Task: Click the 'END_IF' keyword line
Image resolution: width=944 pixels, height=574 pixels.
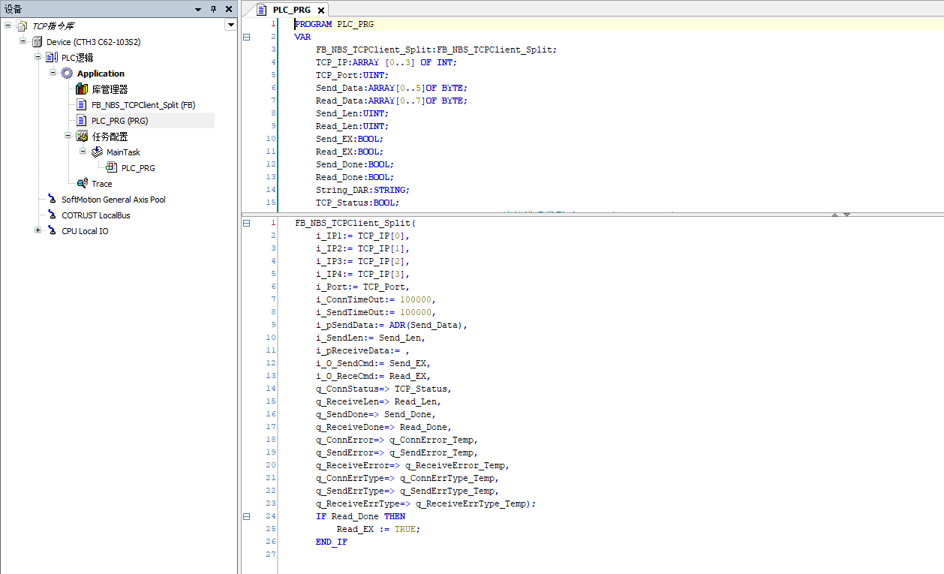Action: [332, 542]
